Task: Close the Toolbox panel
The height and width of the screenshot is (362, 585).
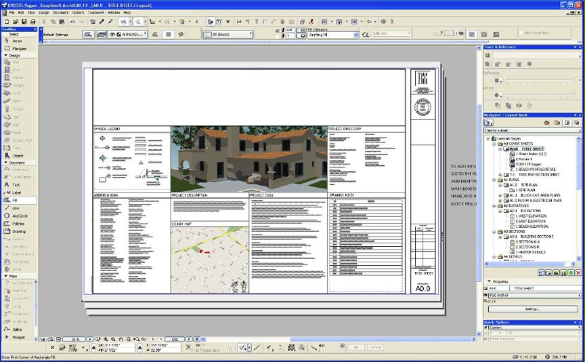Action: point(35,29)
